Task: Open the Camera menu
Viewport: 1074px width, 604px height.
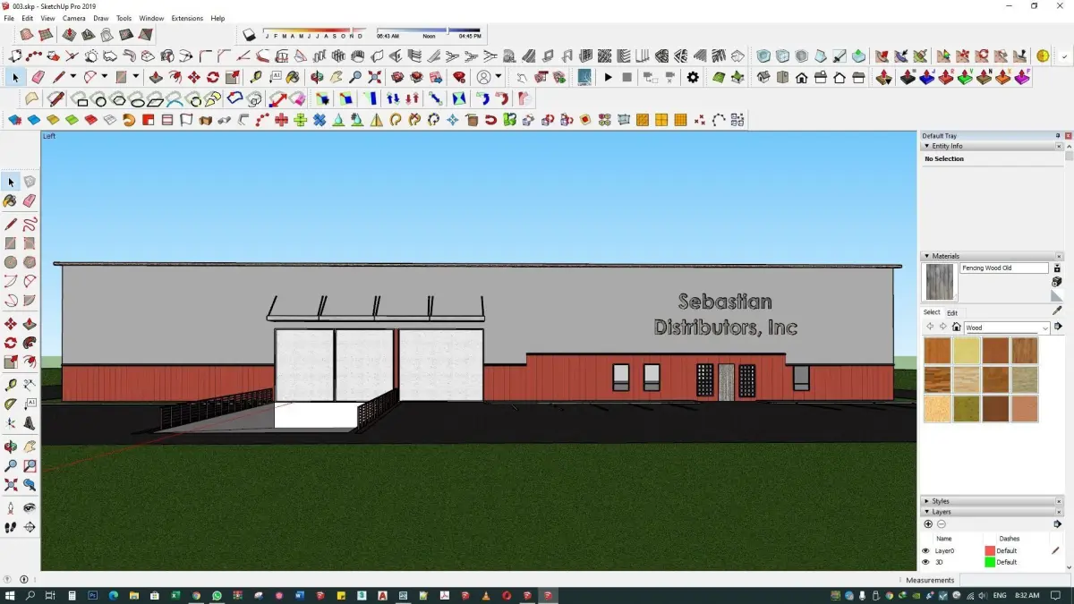Action: coord(74,18)
